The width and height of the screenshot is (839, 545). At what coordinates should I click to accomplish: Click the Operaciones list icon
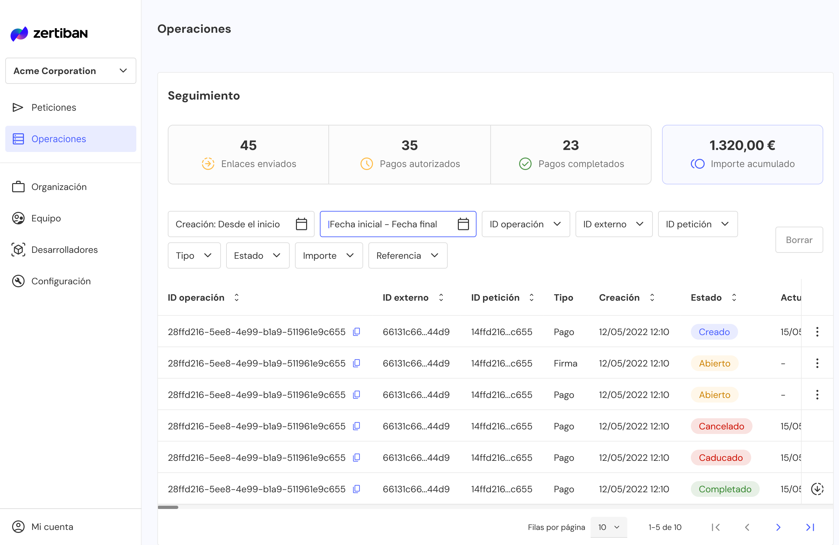click(18, 139)
